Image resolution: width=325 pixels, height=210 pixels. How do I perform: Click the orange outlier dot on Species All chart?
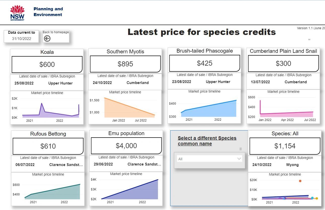300,181
